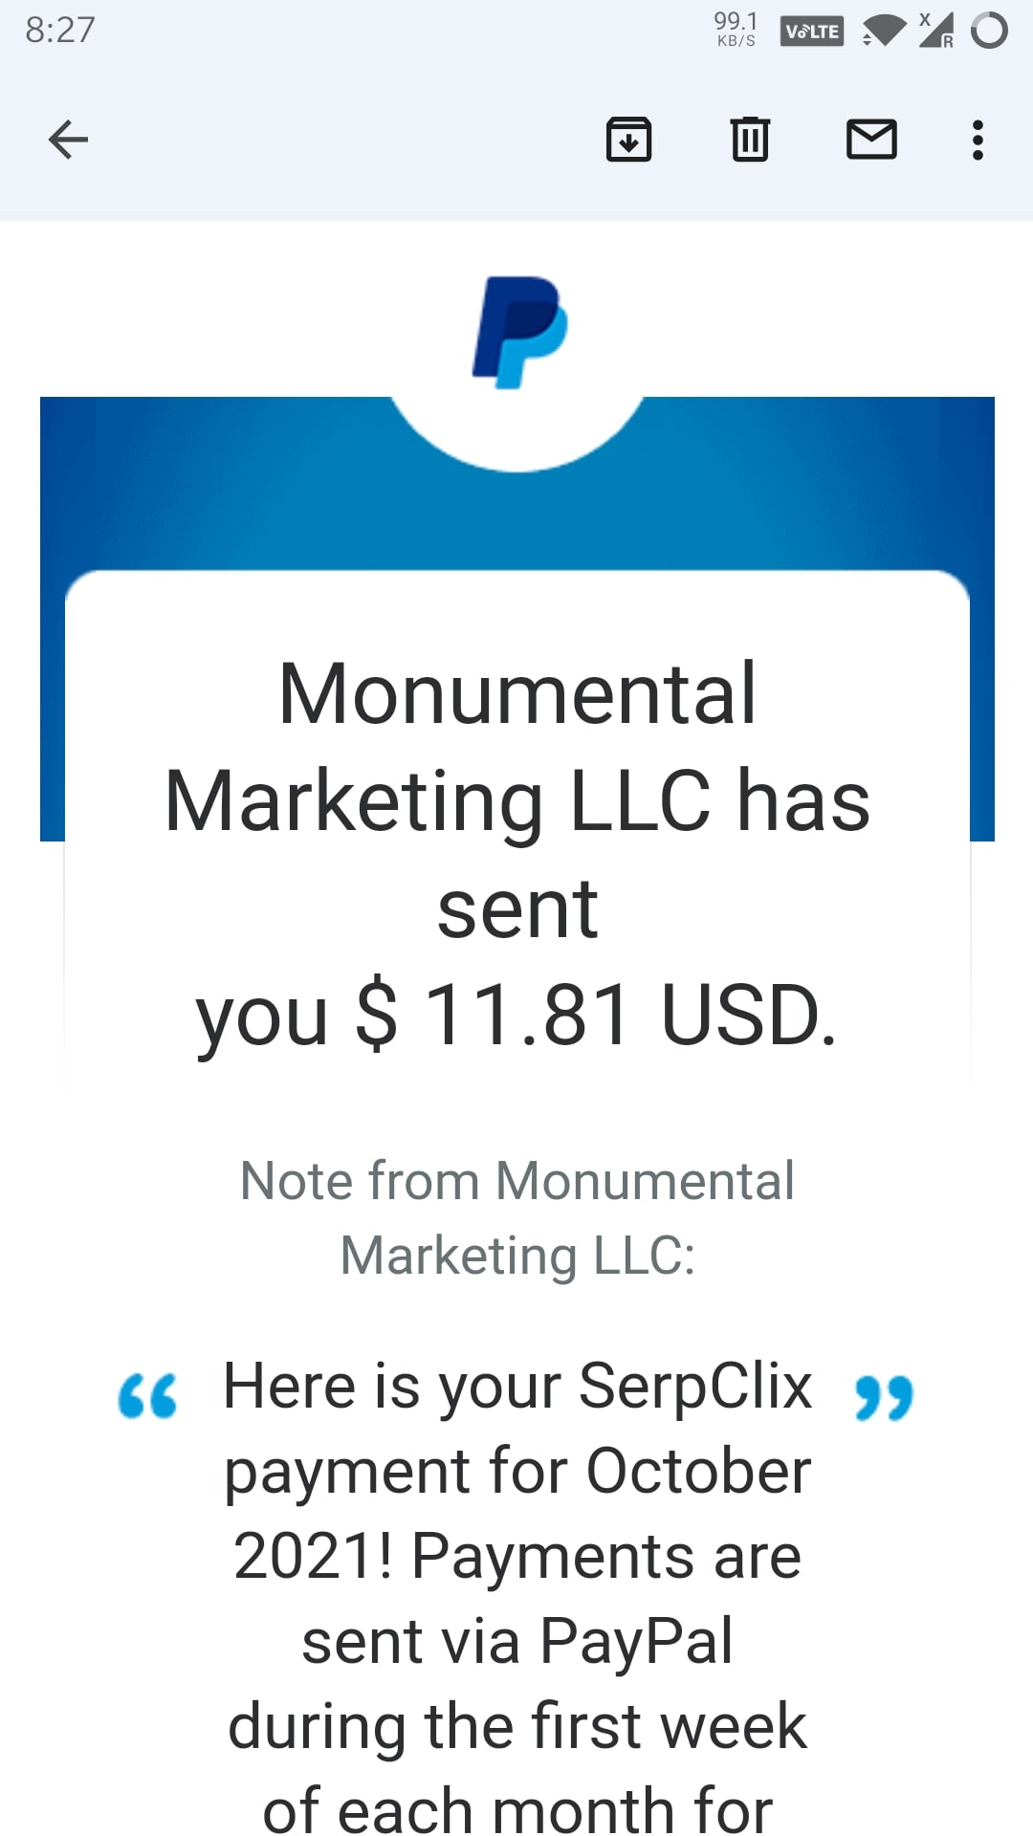Tap the 'sent via PayPal' line in the note

click(x=517, y=1641)
